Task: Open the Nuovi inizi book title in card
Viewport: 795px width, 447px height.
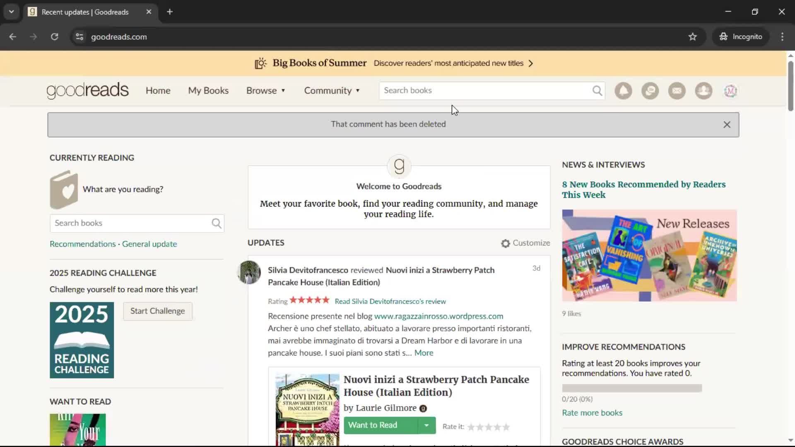Action: [436, 386]
